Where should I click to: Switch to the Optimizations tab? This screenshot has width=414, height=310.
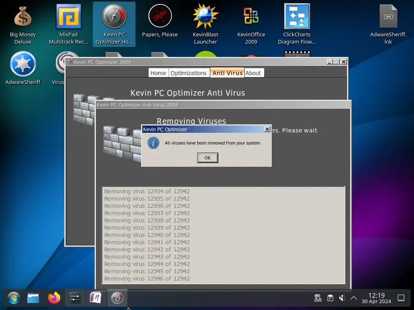tap(188, 73)
